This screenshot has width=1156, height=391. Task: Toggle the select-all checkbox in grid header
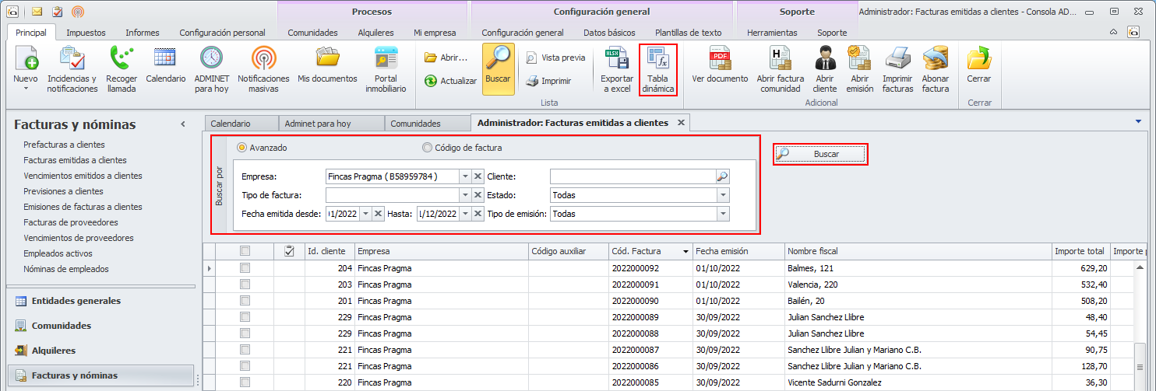[x=245, y=251]
